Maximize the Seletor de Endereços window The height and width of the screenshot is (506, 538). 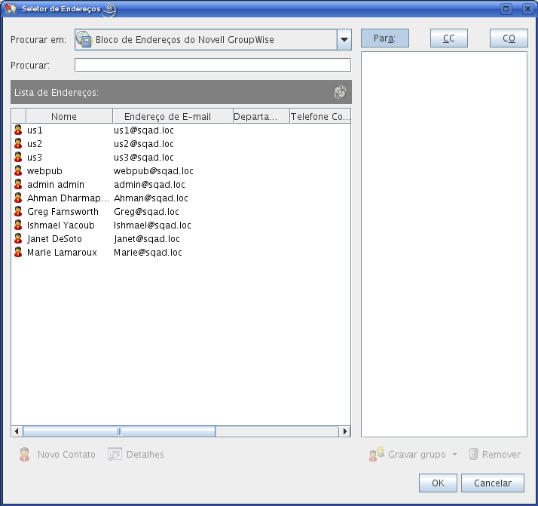pos(506,8)
